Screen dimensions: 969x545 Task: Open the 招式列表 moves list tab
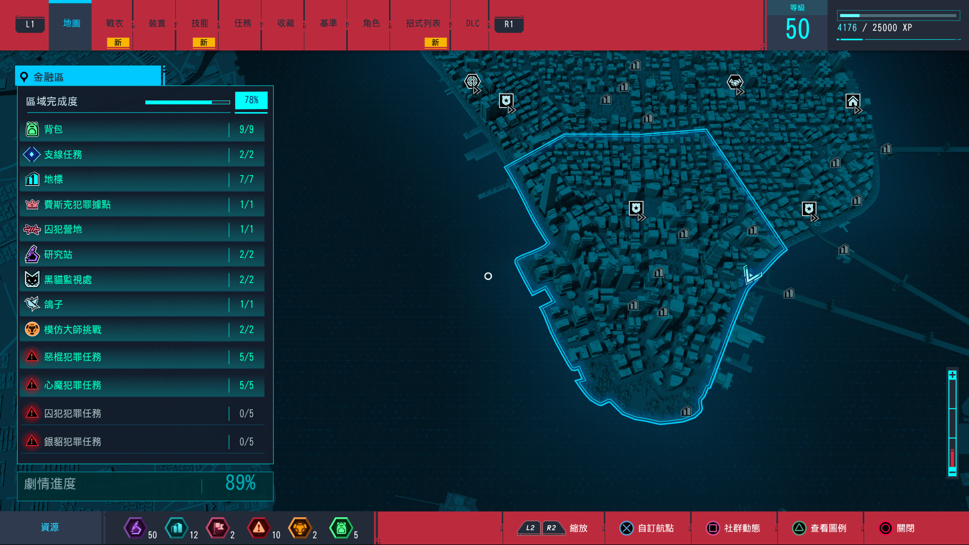[423, 24]
